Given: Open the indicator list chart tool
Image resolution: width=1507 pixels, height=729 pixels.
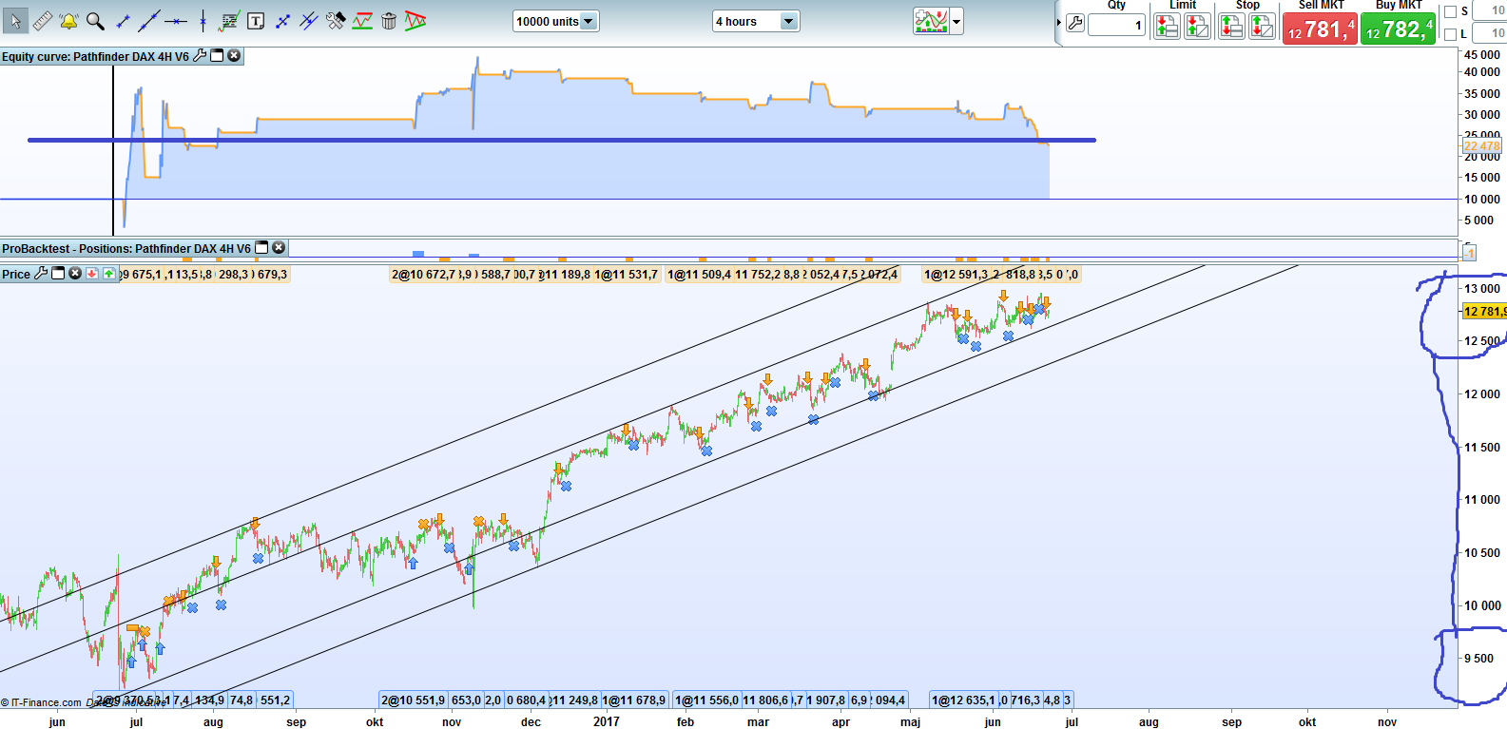Looking at the screenshot, I should click(x=229, y=21).
